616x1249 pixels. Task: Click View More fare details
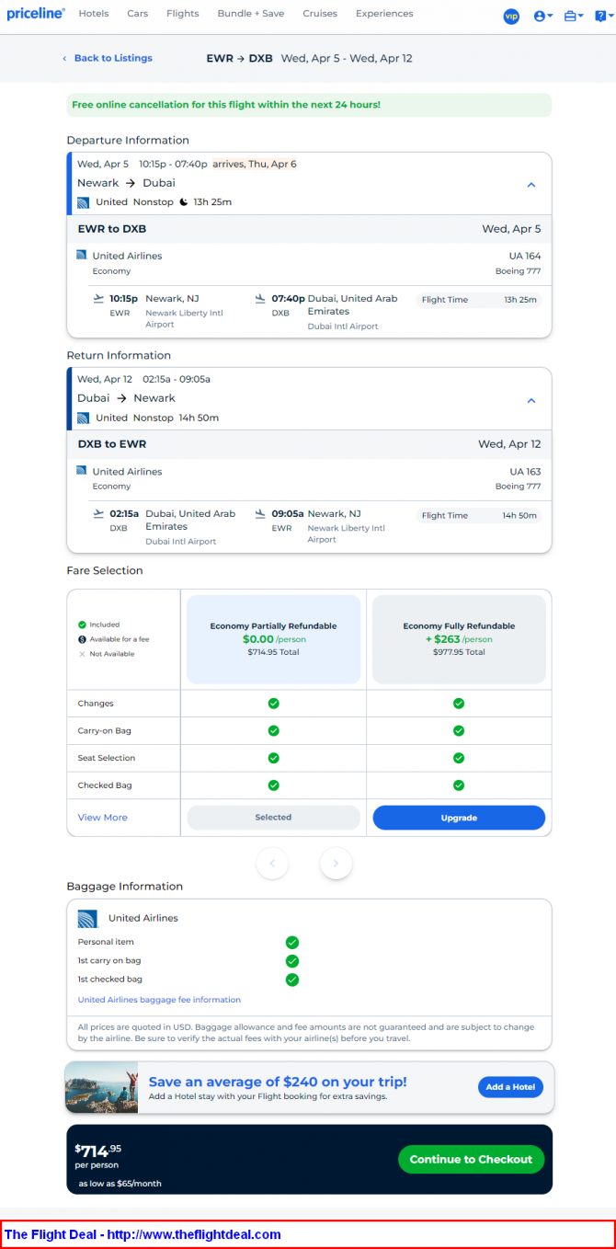point(103,818)
